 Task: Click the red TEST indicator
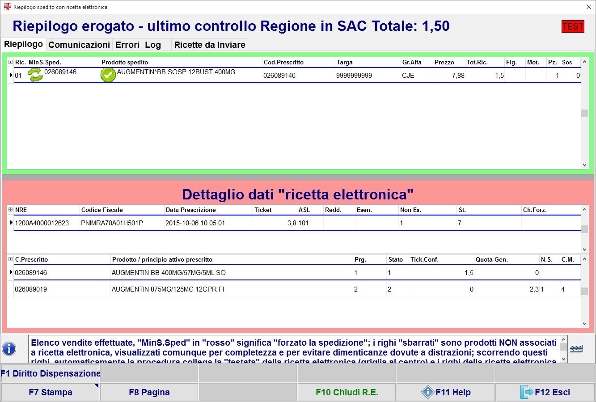[x=573, y=26]
